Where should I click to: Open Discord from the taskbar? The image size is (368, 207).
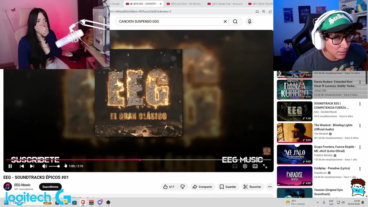tap(100, 202)
